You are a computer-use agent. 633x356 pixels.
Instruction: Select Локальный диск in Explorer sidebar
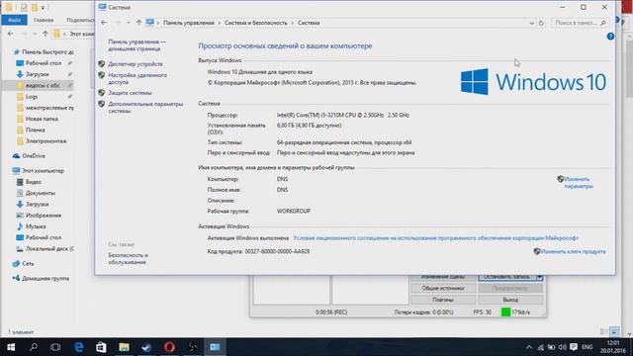49,248
